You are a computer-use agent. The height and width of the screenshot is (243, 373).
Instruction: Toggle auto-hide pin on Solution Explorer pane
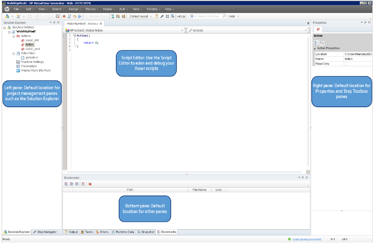(x=54, y=22)
